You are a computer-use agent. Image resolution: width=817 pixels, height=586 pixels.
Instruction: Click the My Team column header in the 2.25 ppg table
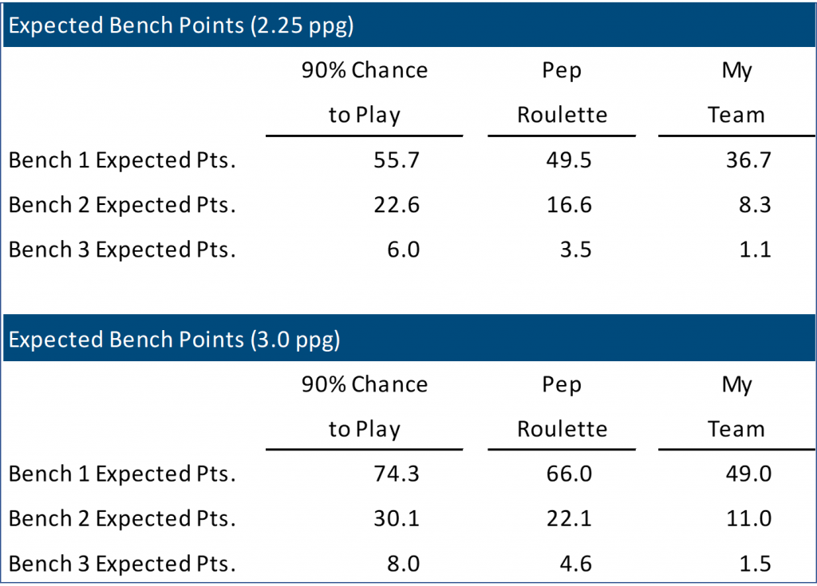pos(736,92)
